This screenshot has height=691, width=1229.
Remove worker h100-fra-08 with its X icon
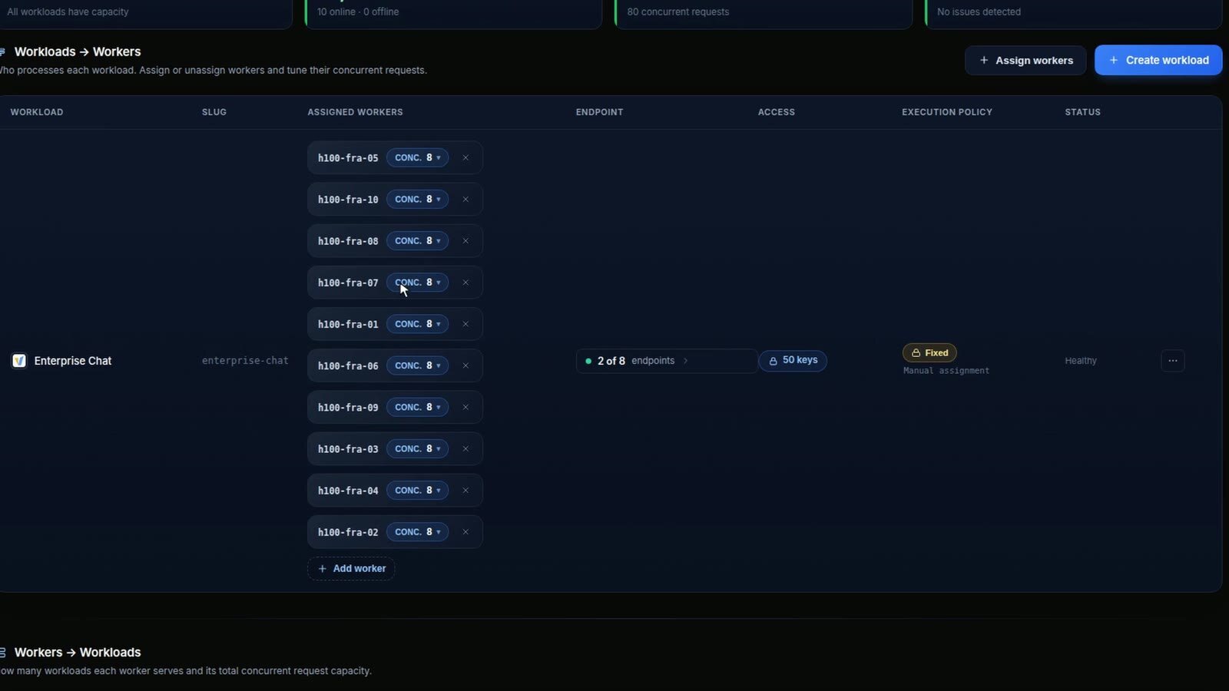coord(465,241)
